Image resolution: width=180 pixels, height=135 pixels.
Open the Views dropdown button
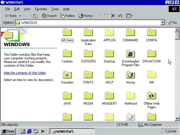pyautogui.click(x=129, y=16)
